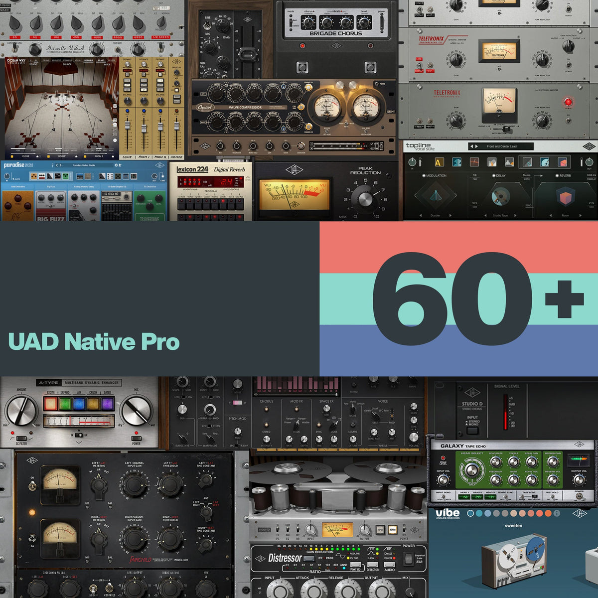598x598 pixels.
Task: Click the right arrow next to Studio Tape
Action: tap(515, 216)
